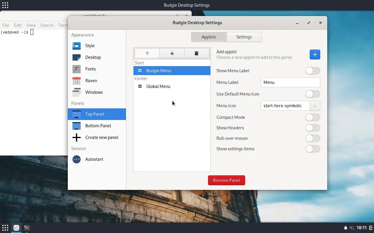Image resolution: width=374 pixels, height=233 pixels.
Task: Open notifications bell in tray
Action: tap(346, 228)
